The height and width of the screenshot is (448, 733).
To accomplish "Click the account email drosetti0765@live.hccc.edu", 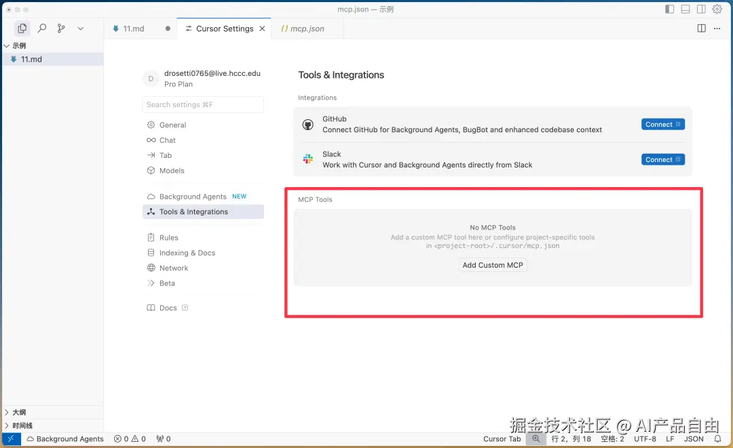I will click(x=212, y=73).
